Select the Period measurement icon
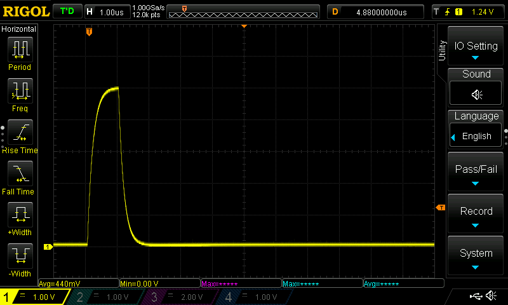Screen dimensions: 508x305 [20, 50]
